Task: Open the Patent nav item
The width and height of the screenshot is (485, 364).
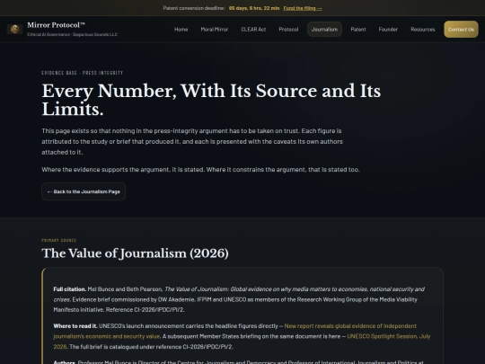Action: [358, 30]
